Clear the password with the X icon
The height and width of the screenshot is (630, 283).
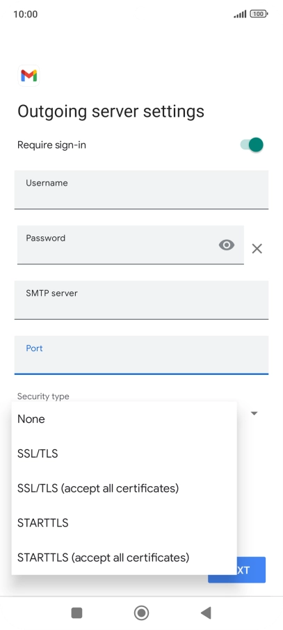click(x=257, y=249)
